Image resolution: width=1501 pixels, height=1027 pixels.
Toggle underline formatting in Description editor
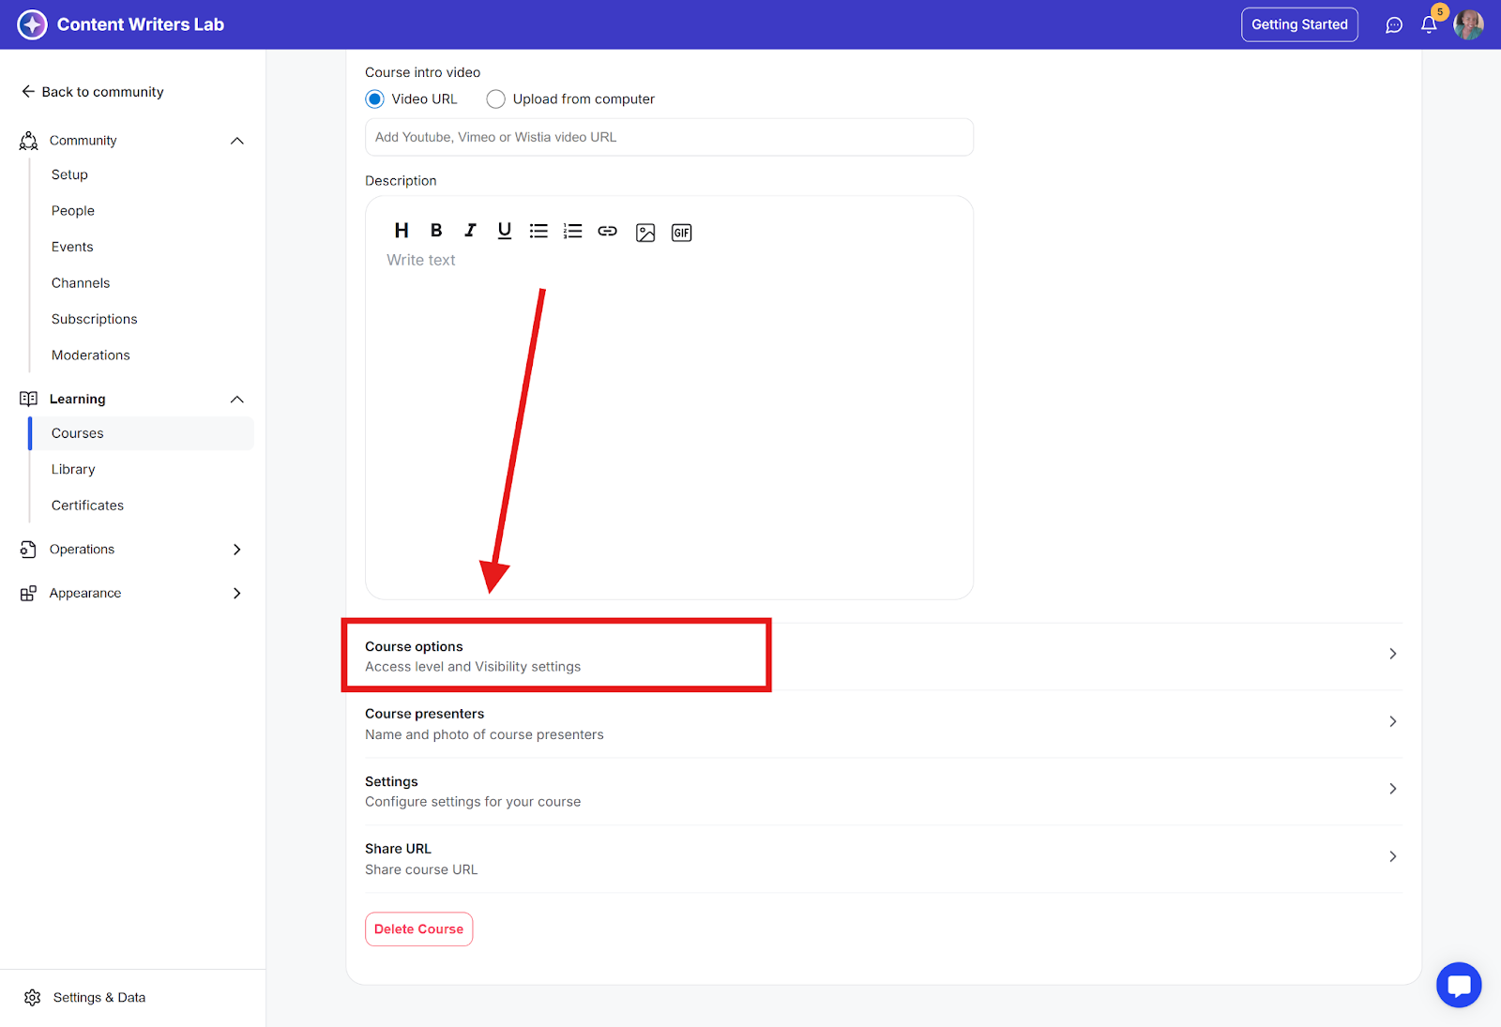pyautogui.click(x=505, y=231)
